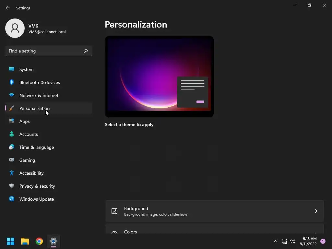Viewport: 332px width, 249px height.
Task: Launch Google Chrome from taskbar
Action: point(39,241)
